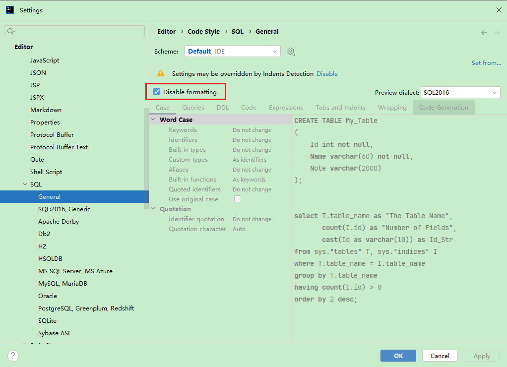Click the Disable indents detection link

[327, 74]
